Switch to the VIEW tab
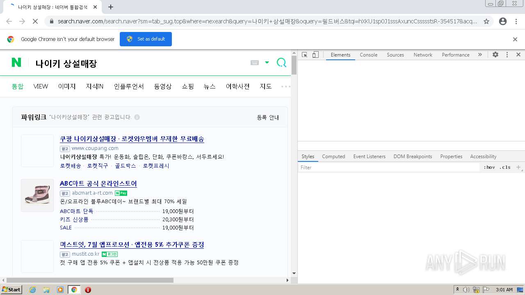The image size is (525, 295). pyautogui.click(x=41, y=86)
